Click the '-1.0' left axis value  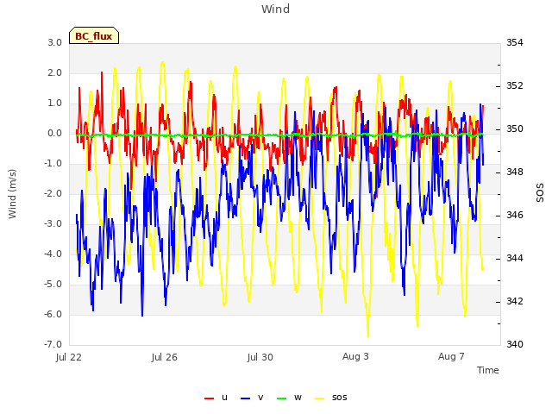click(x=53, y=163)
